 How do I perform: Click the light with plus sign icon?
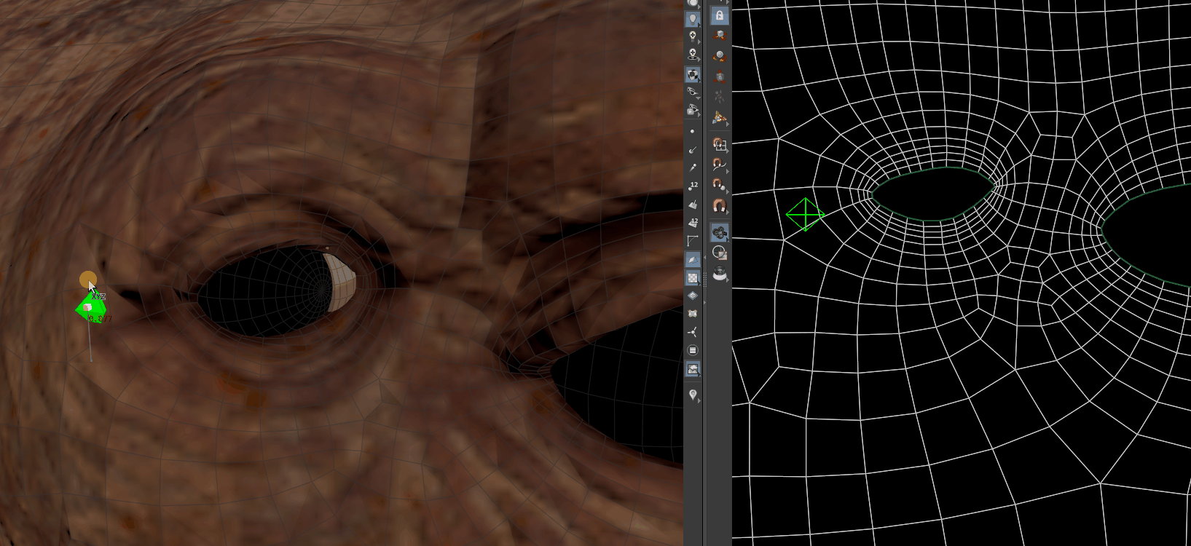click(693, 36)
